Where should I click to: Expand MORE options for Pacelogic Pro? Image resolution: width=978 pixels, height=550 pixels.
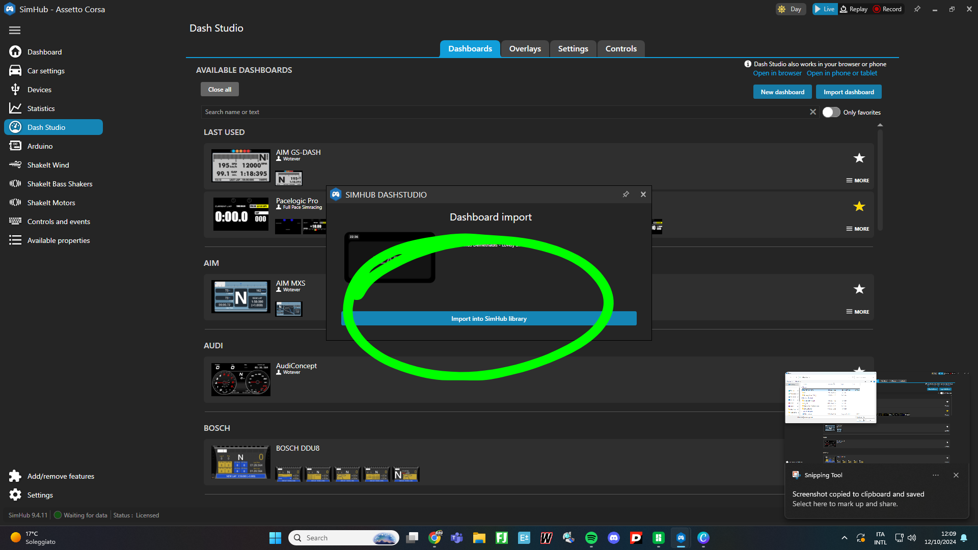(x=858, y=229)
